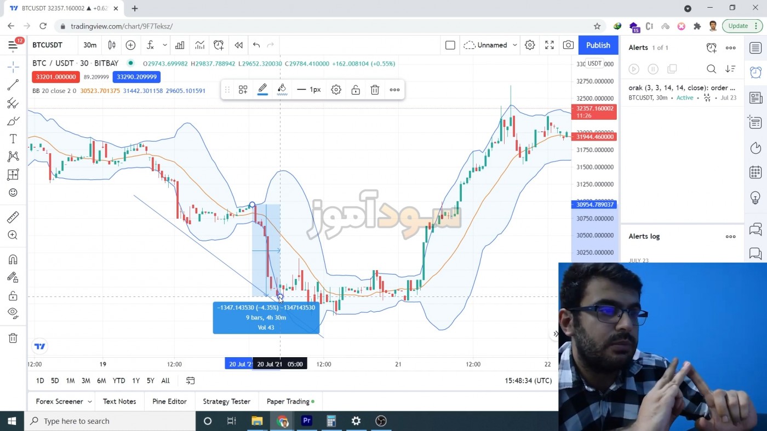This screenshot has height=431, width=767.
Task: Enter fullscreen mode
Action: pyautogui.click(x=550, y=45)
